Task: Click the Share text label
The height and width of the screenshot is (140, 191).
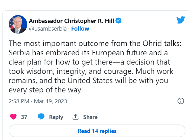Action: [x=90, y=117]
